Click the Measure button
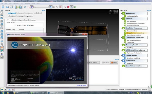The image size is (152, 94). pyautogui.click(x=29, y=13)
